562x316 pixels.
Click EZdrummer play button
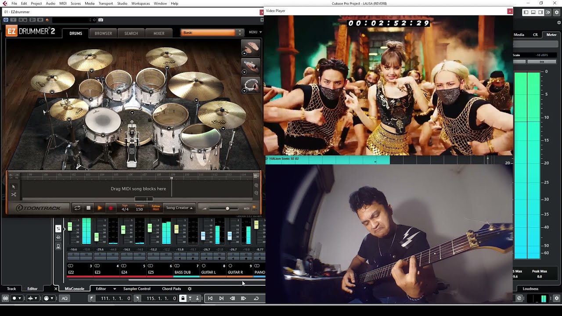100,208
